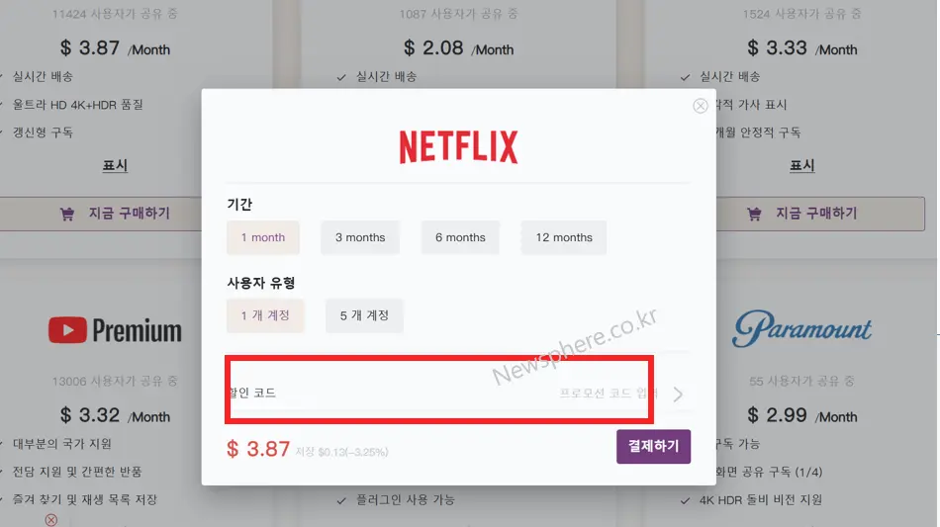This screenshot has height=527, width=940.
Task: Click the YouTube Premium logo
Action: (115, 330)
